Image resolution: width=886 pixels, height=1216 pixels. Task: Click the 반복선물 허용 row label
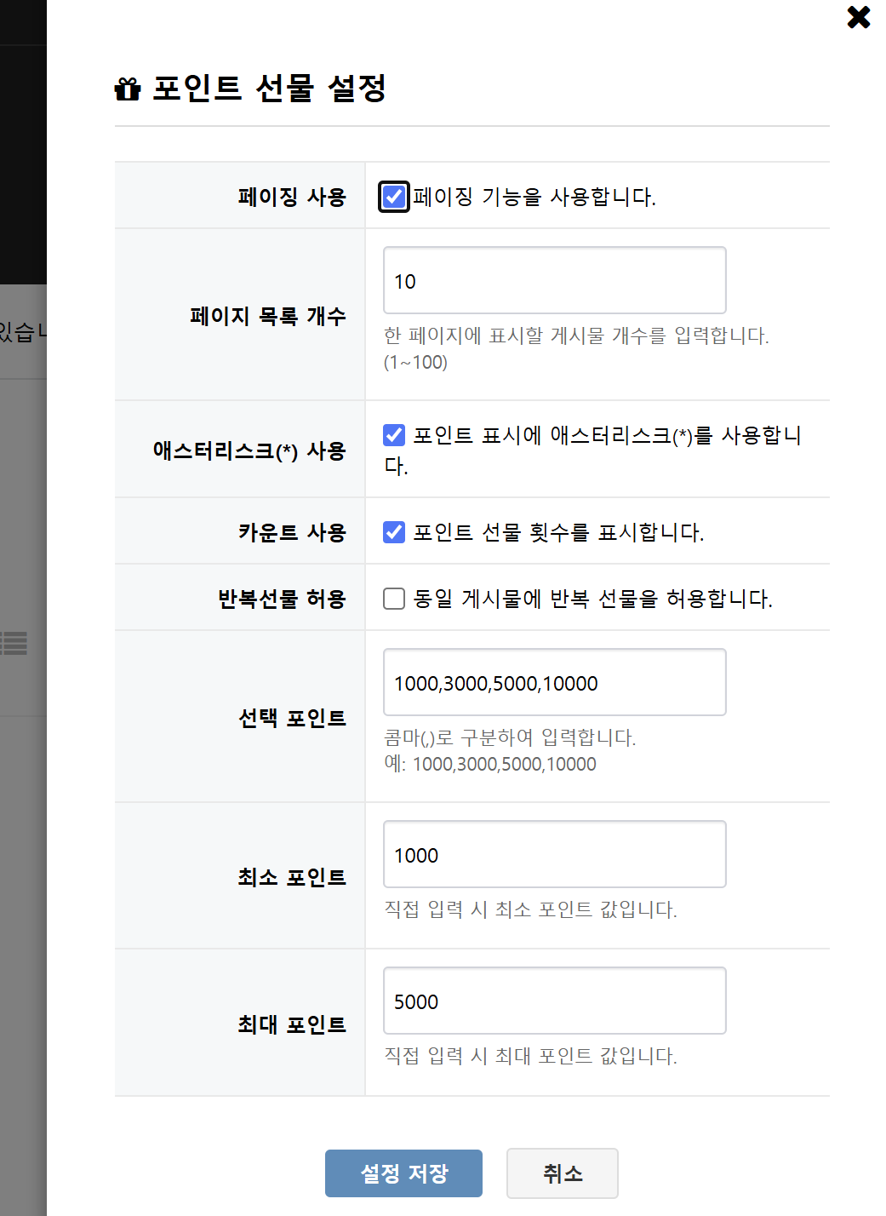coord(282,599)
